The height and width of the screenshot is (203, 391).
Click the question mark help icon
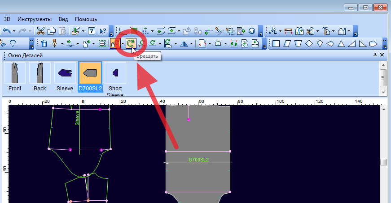click(x=92, y=31)
